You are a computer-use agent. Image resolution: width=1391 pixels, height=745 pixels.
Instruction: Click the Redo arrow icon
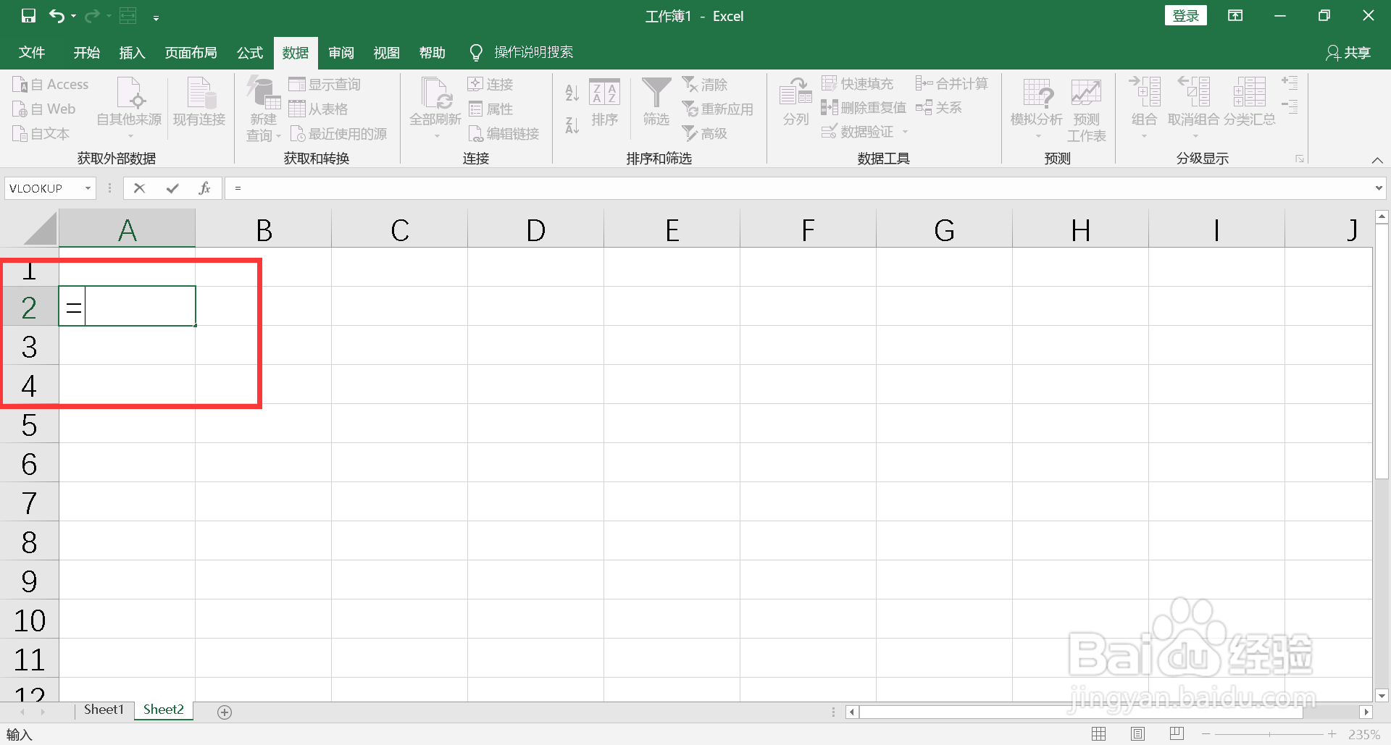point(92,16)
